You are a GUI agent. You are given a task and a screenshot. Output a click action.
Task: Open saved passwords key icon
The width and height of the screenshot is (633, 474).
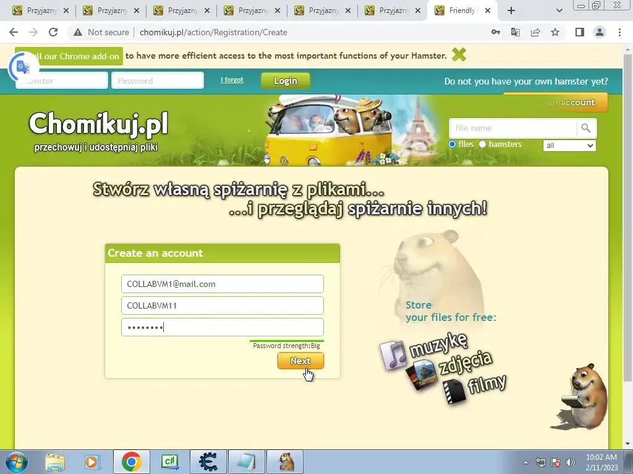pos(495,32)
